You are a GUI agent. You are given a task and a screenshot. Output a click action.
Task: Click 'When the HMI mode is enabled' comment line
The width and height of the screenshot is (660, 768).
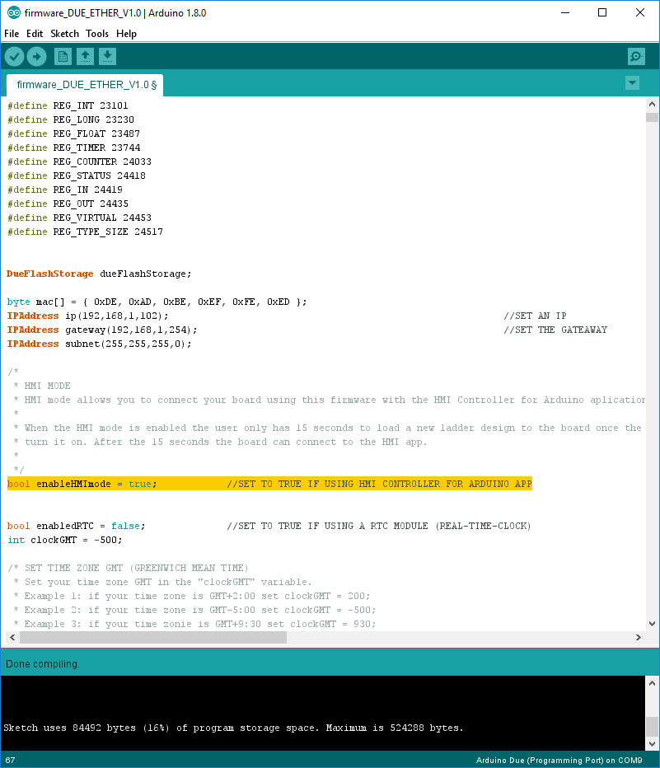(x=328, y=428)
